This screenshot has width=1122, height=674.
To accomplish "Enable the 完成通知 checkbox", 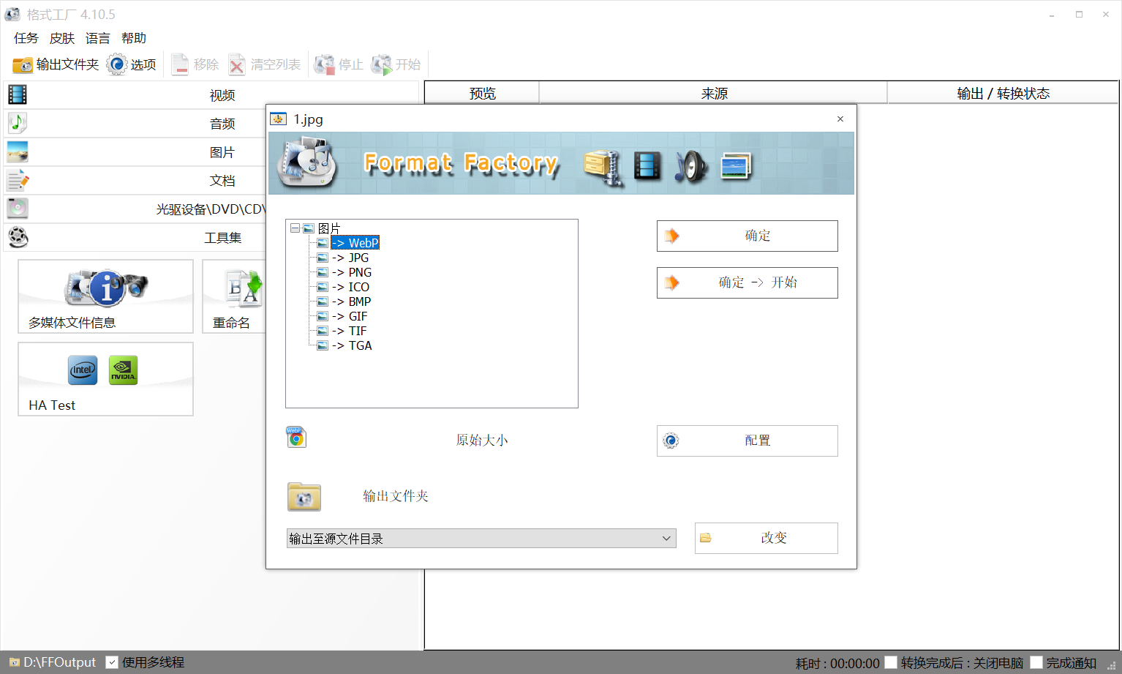I will coord(1036,662).
